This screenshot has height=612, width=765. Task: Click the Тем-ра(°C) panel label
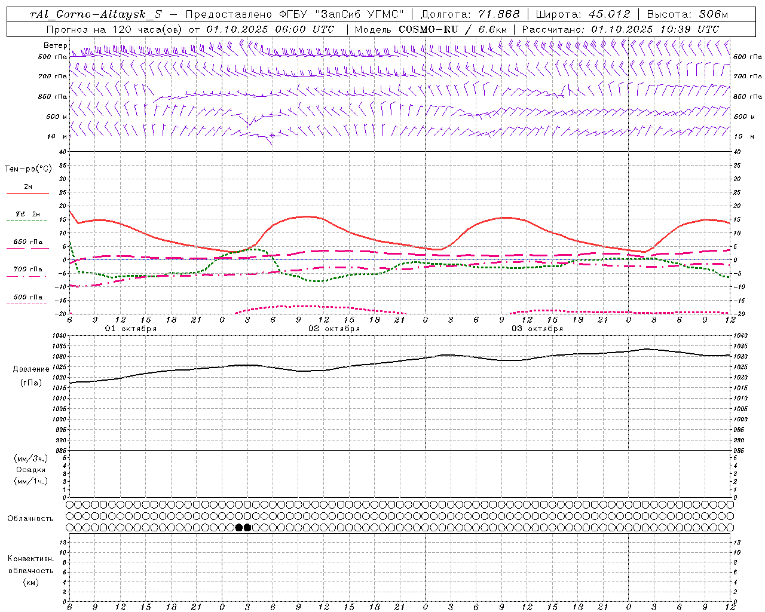(28, 169)
